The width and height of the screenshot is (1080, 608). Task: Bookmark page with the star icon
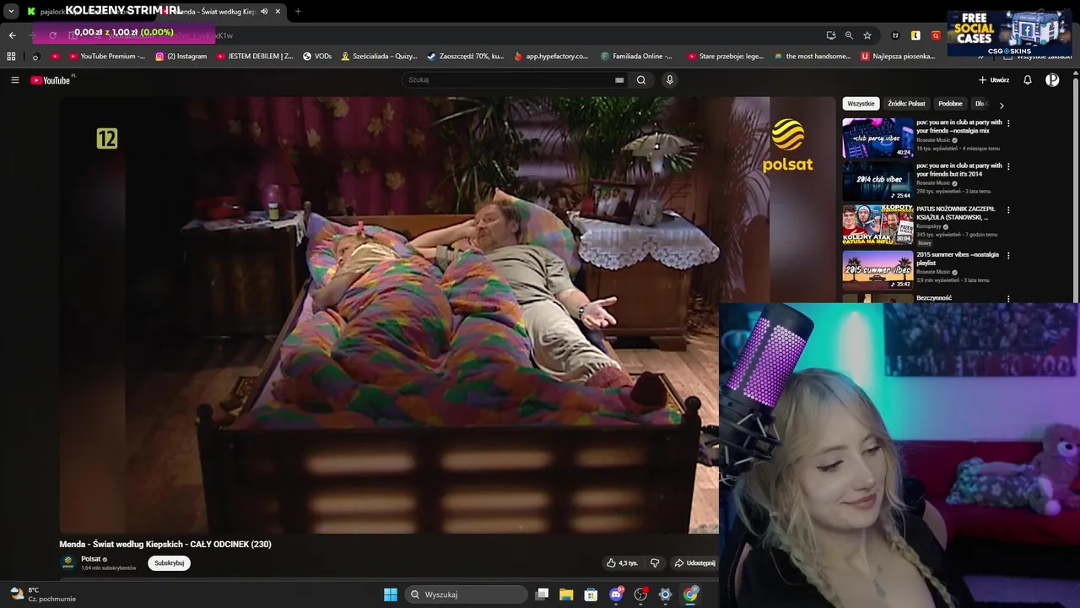tap(867, 35)
